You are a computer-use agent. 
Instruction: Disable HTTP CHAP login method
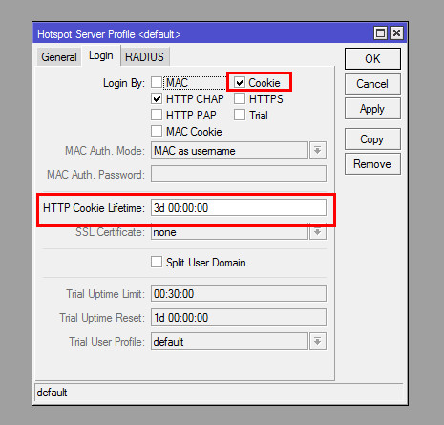click(157, 98)
